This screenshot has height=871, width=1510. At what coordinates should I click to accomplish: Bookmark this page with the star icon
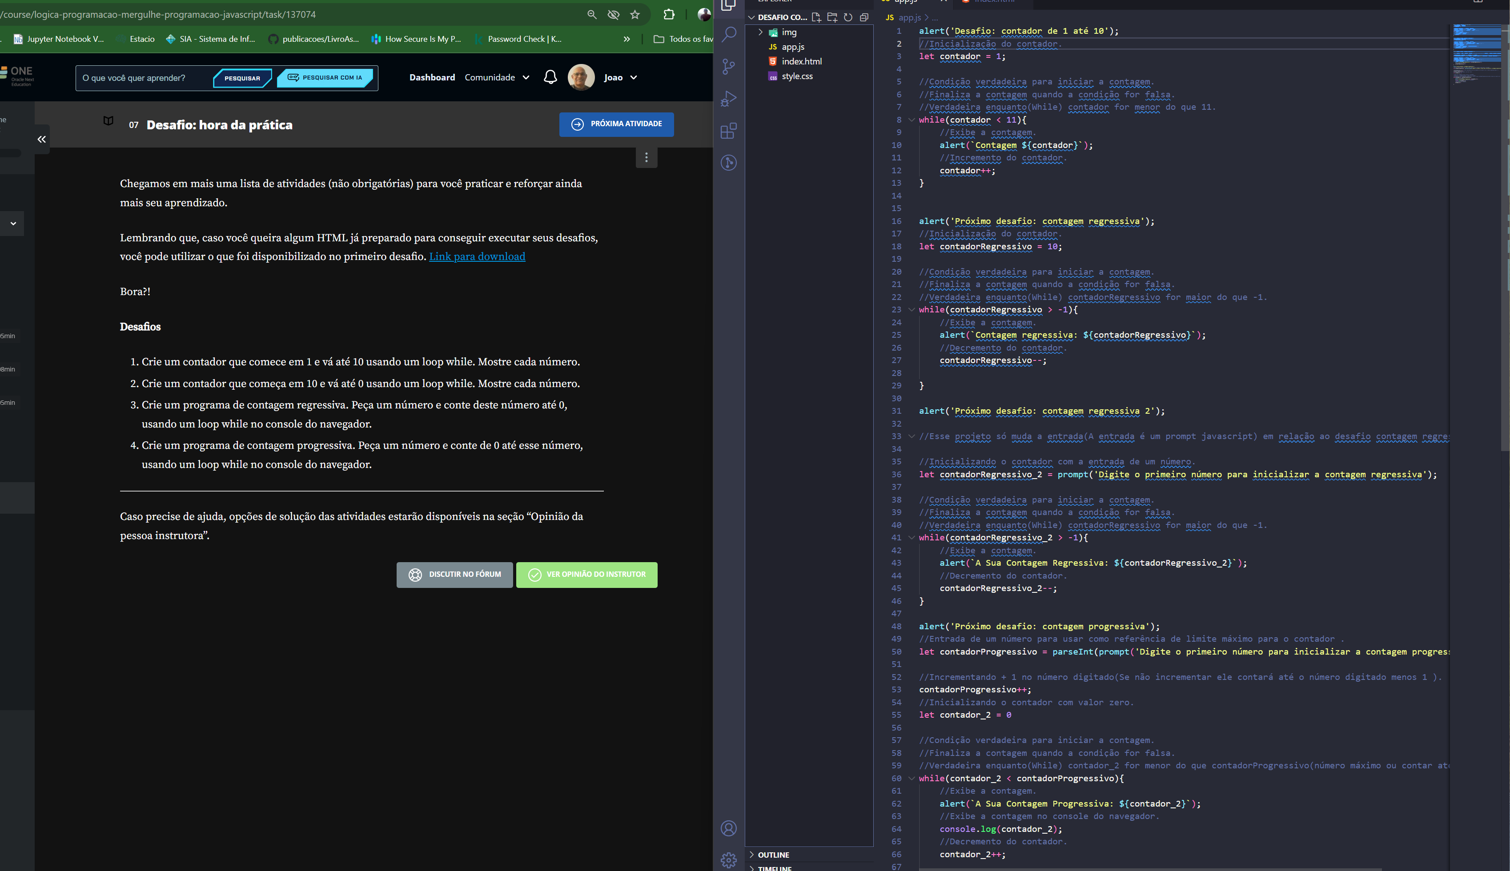(x=635, y=14)
